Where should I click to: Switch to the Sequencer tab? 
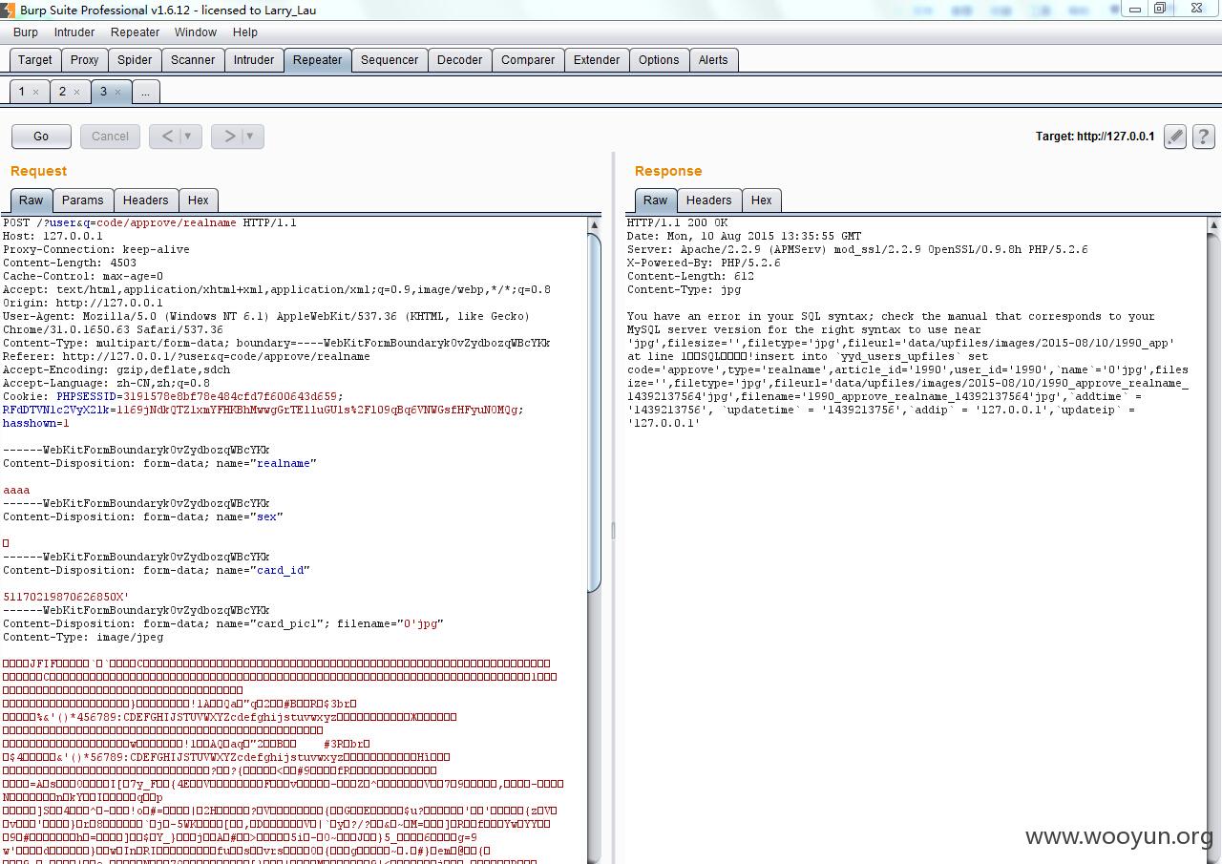(x=390, y=60)
